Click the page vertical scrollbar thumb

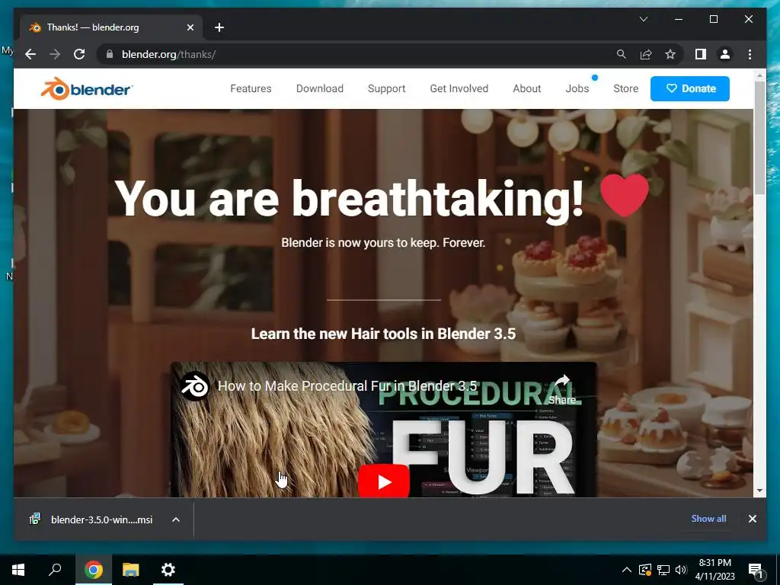[x=759, y=138]
